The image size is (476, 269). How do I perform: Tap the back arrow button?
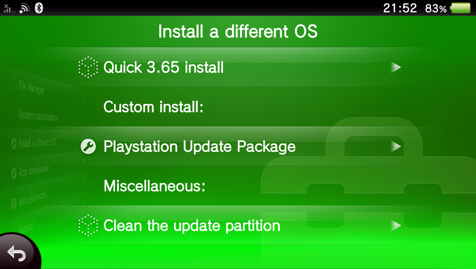(x=17, y=252)
